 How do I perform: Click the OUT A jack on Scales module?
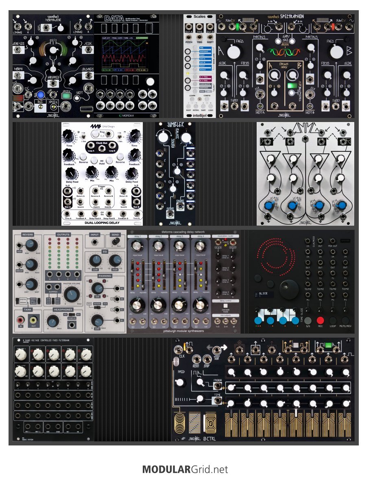(189, 26)
